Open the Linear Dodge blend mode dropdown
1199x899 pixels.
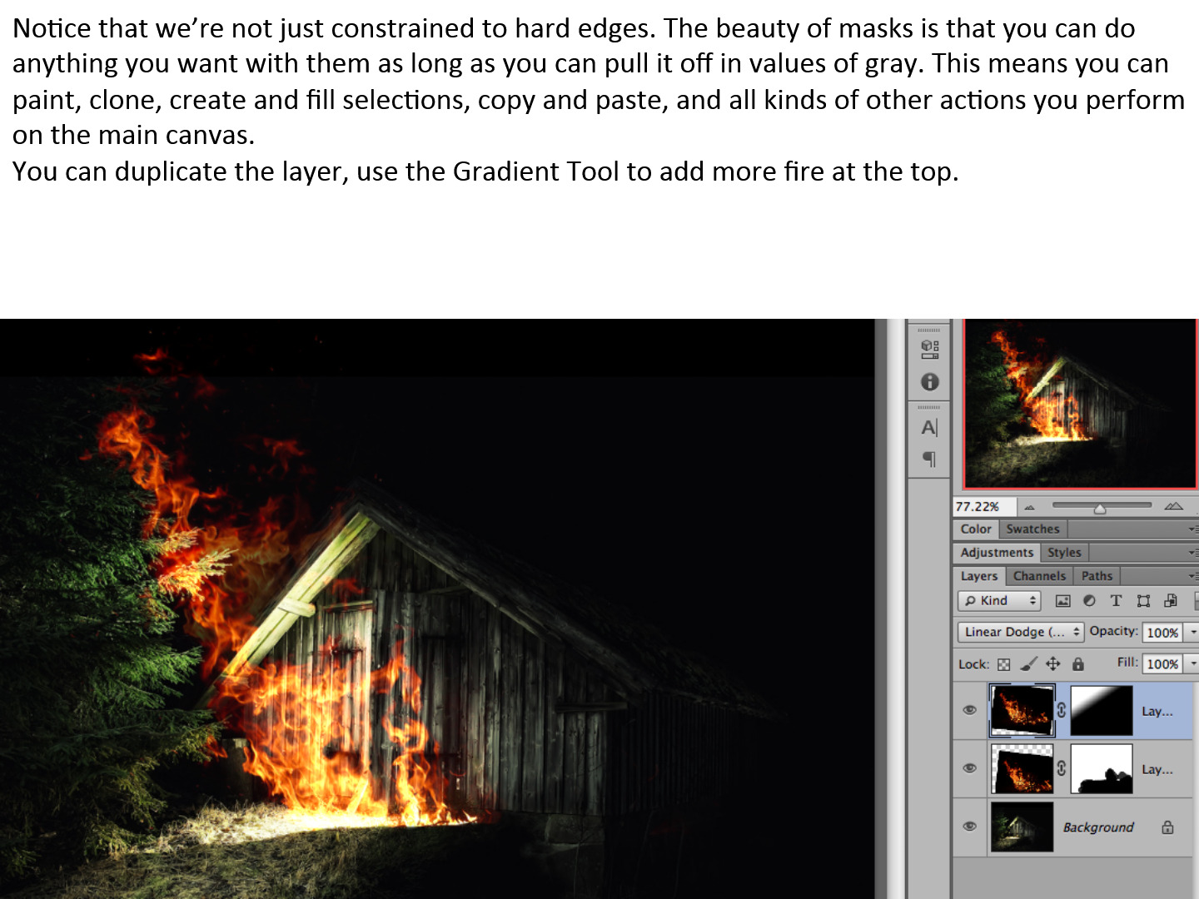point(1020,632)
